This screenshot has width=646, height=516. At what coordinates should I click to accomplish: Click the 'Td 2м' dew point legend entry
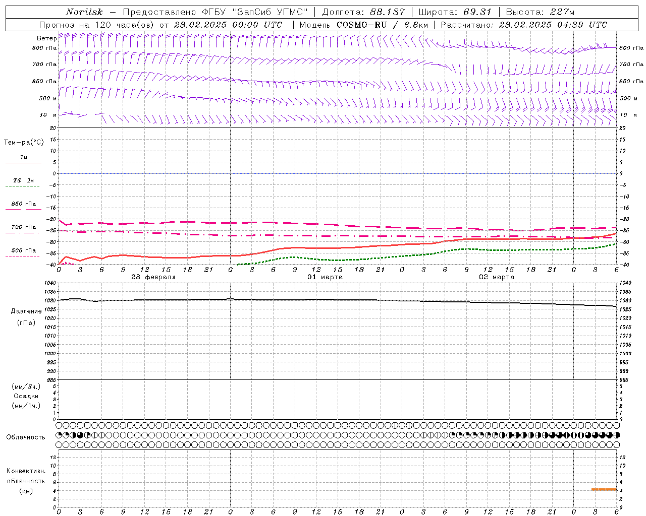pyautogui.click(x=23, y=180)
